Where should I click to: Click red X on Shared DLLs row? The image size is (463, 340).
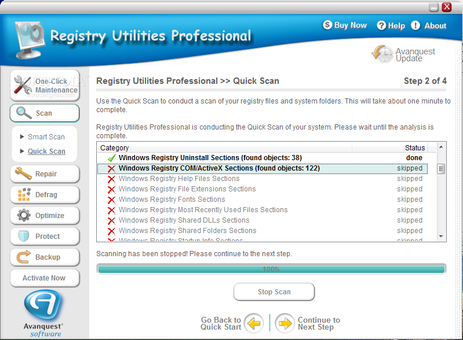(x=112, y=221)
